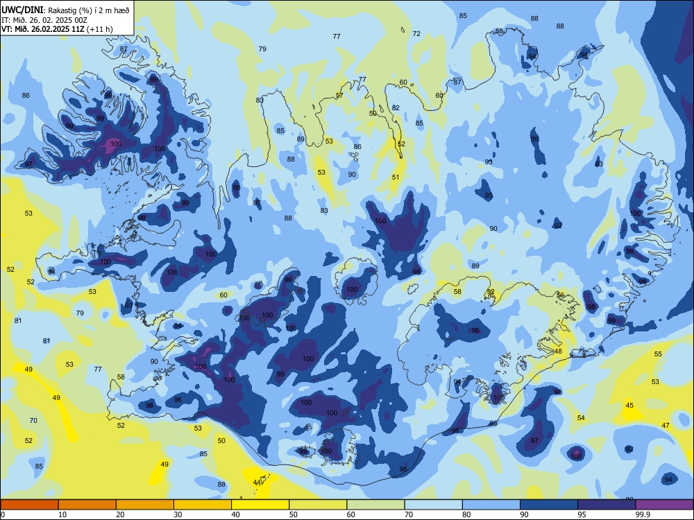Click the legend label '20'
The width and height of the screenshot is (694, 520).
(x=120, y=514)
